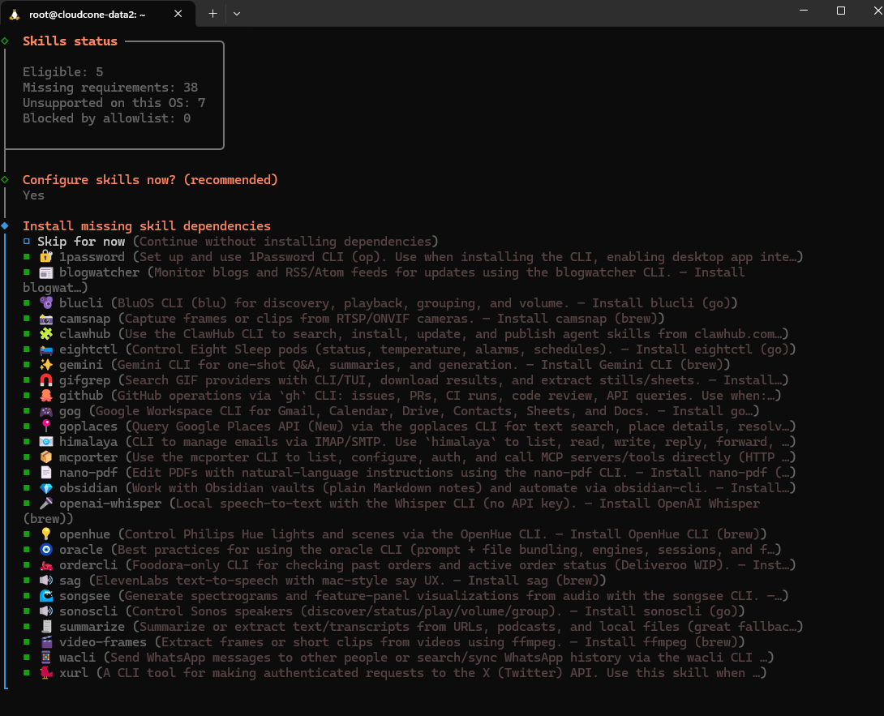884x716 pixels.
Task: Click the sonoscli speaker icon
Action: point(46,611)
